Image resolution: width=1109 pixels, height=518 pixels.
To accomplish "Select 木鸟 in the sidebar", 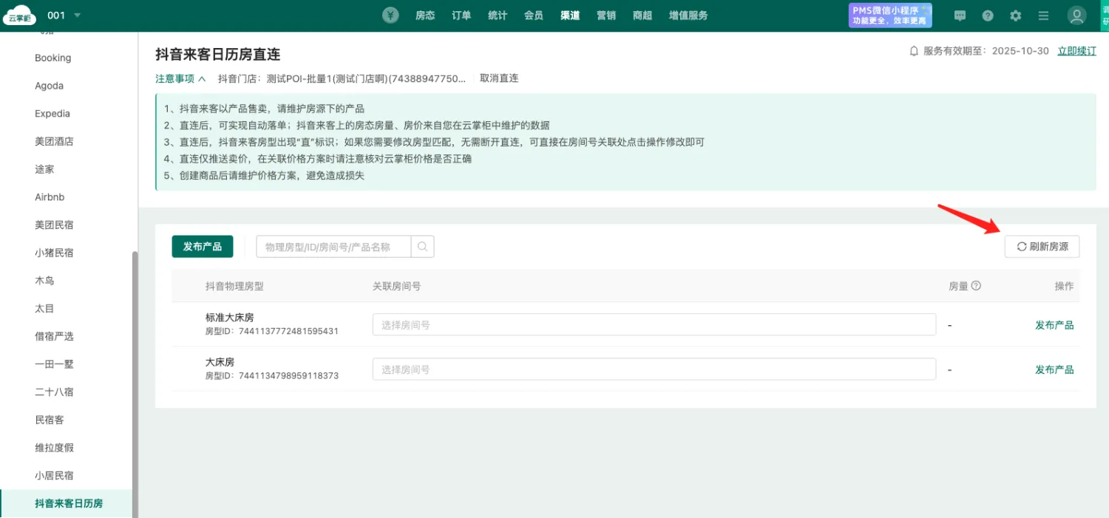I will pos(44,281).
